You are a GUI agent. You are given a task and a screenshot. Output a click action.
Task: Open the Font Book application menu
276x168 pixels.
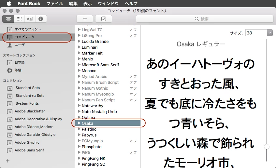tap(29, 4)
